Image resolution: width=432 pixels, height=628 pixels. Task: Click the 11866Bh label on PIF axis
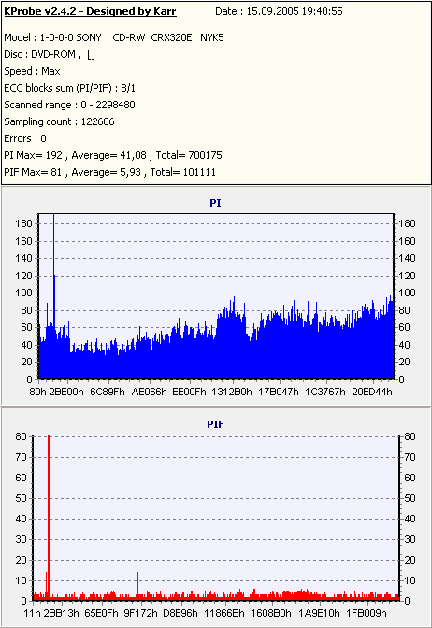(x=224, y=613)
